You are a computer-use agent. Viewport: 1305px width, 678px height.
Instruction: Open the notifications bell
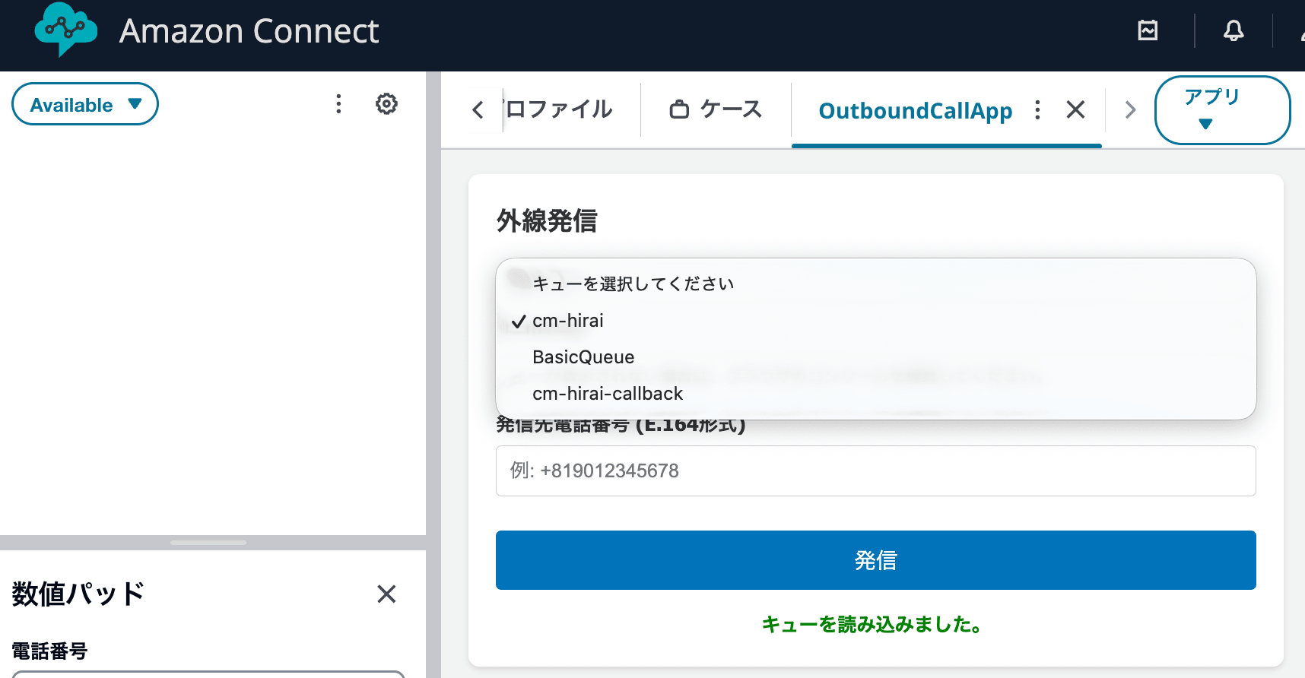pos(1234,30)
